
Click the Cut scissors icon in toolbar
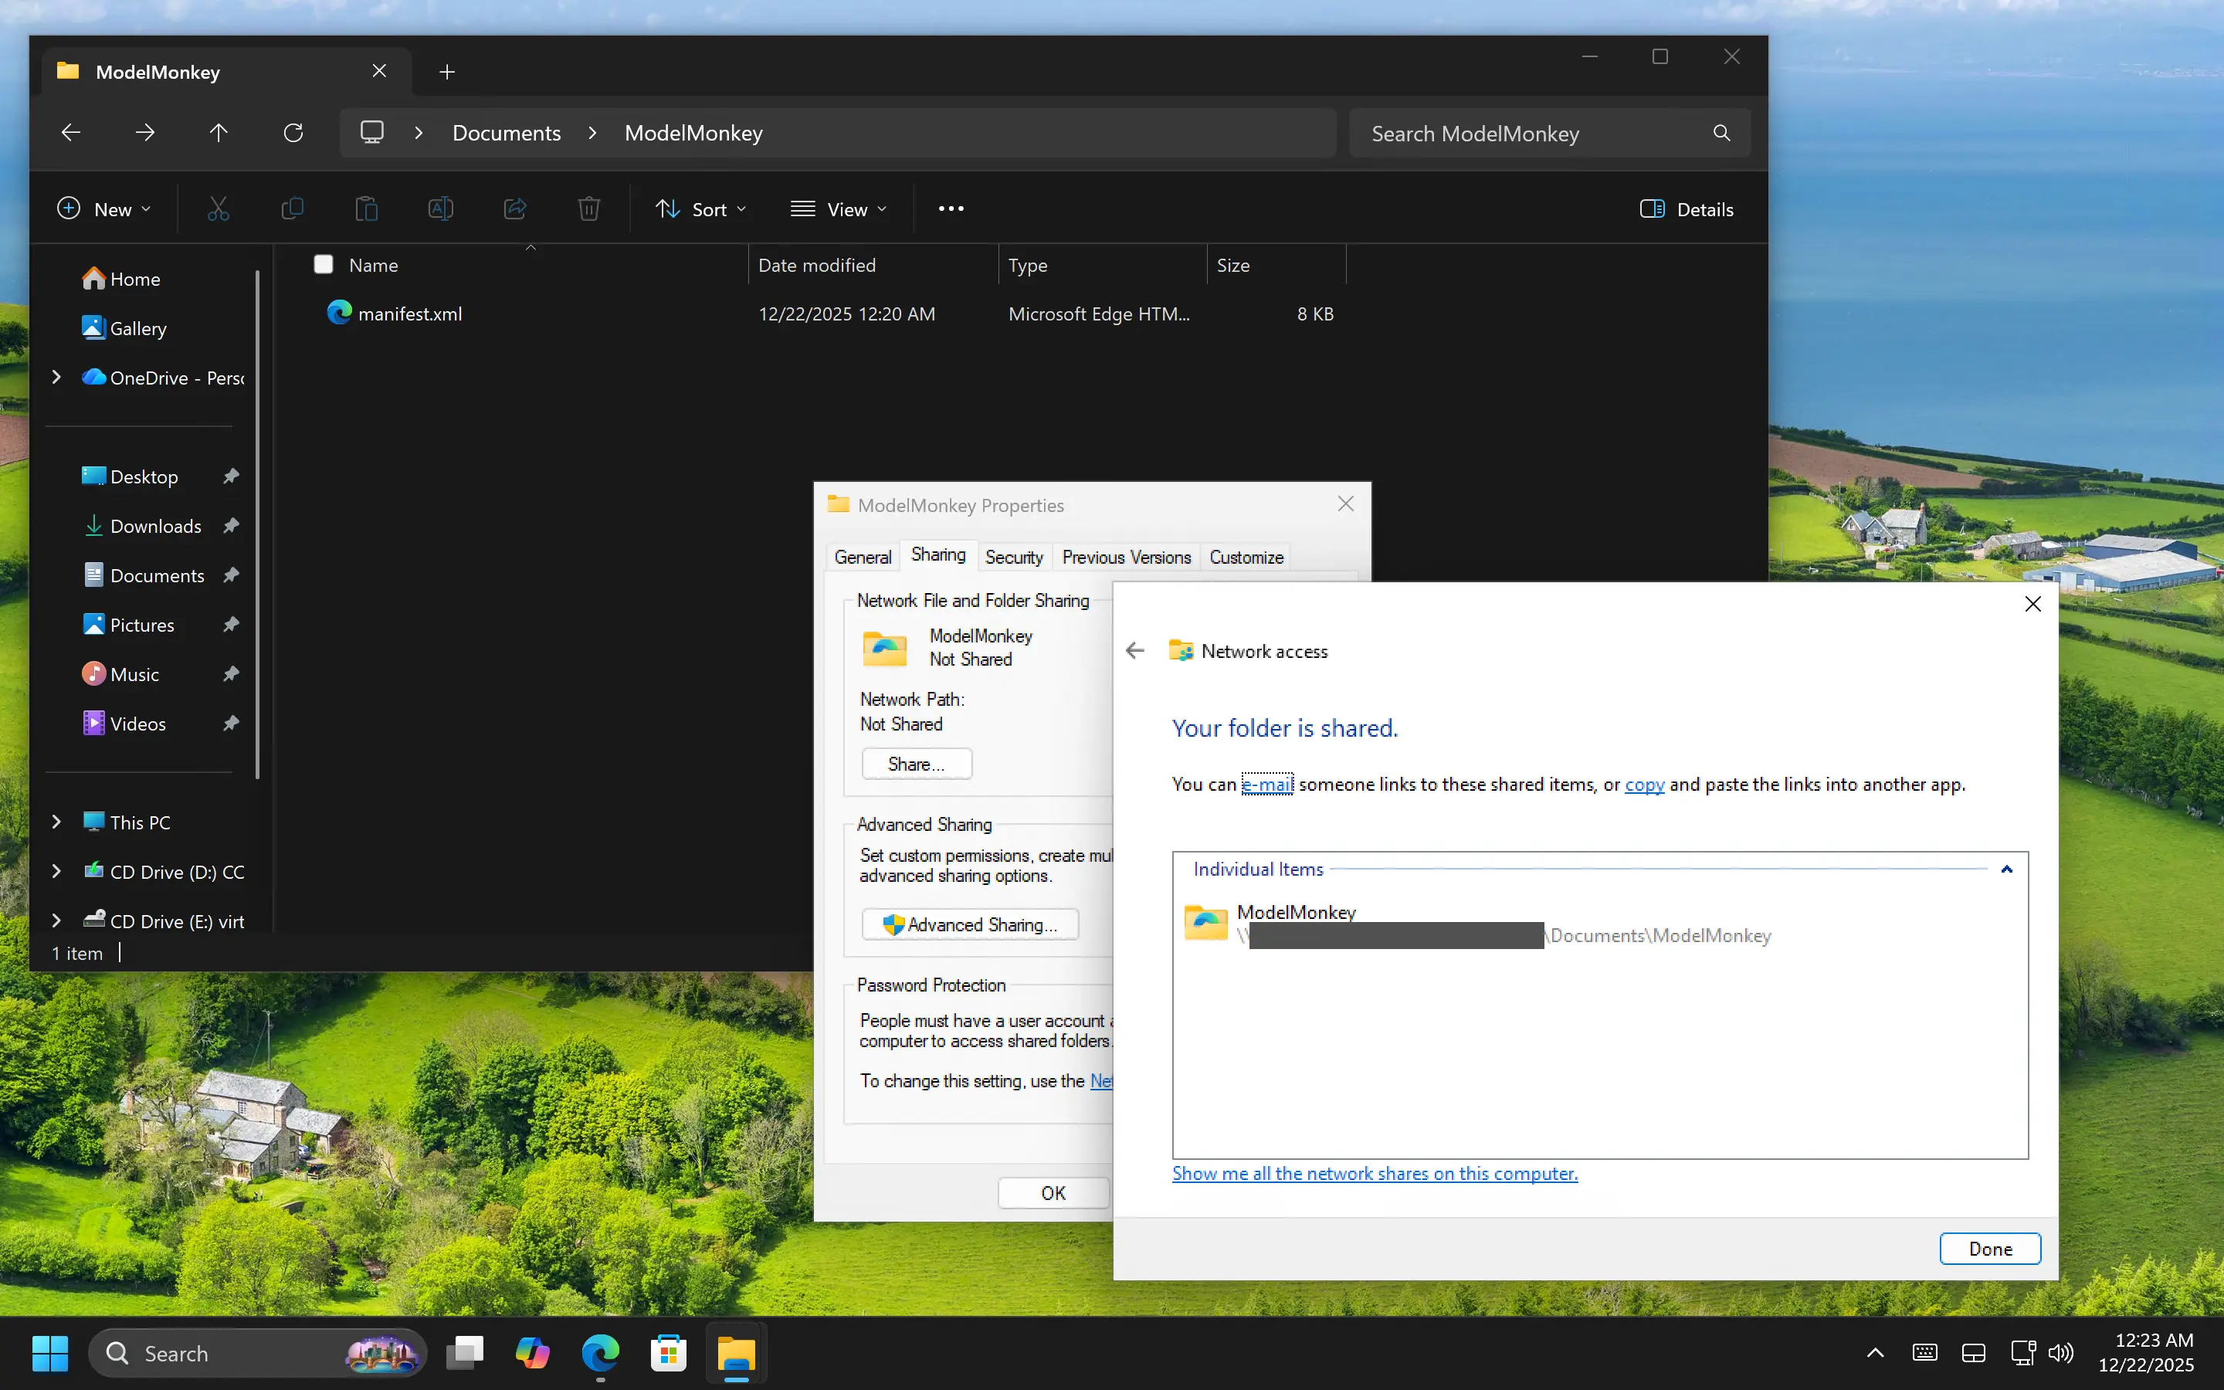pyautogui.click(x=218, y=208)
